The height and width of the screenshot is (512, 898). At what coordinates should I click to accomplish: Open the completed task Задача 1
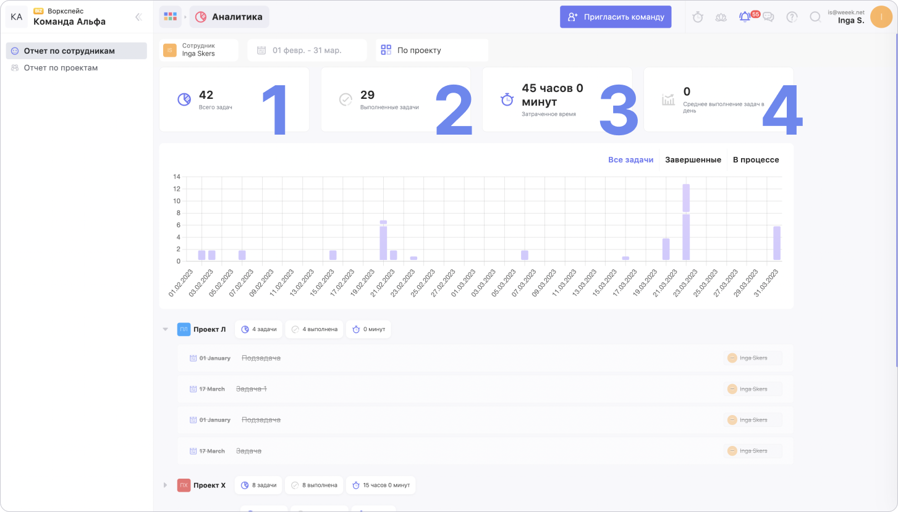point(252,389)
